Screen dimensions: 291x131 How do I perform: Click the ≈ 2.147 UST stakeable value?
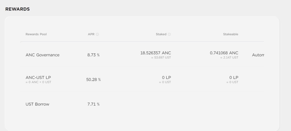(229, 58)
